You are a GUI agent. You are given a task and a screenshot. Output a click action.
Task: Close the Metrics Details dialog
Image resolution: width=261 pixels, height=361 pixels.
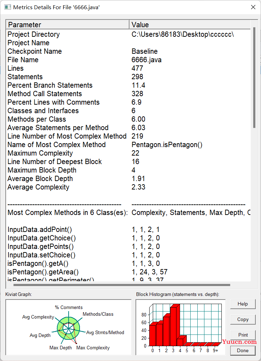click(253, 7)
